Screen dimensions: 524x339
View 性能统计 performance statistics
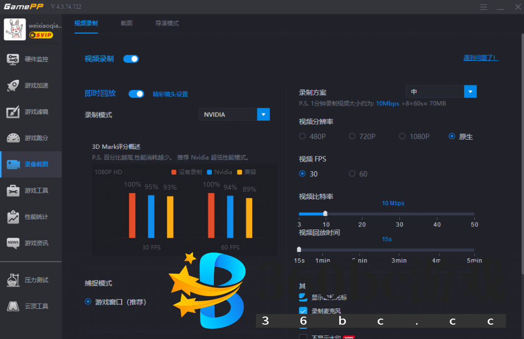pyautogui.click(x=31, y=217)
